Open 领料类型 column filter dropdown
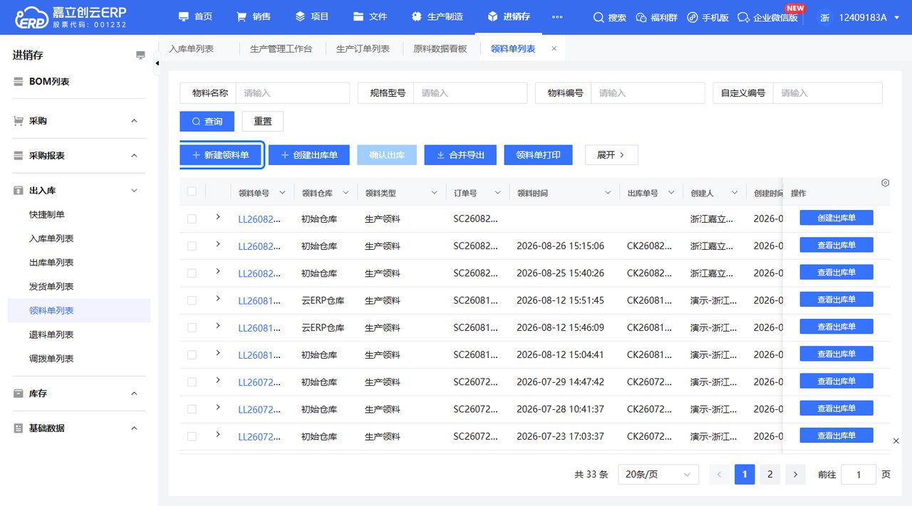This screenshot has width=912, height=506. pyautogui.click(x=435, y=193)
